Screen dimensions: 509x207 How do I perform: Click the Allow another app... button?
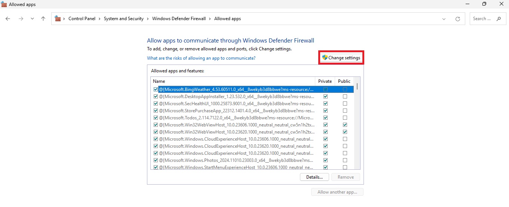[x=337, y=192]
